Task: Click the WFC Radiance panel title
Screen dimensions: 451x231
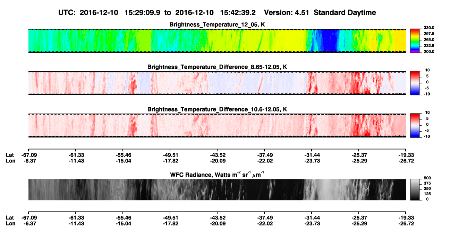Action: pyautogui.click(x=217, y=175)
